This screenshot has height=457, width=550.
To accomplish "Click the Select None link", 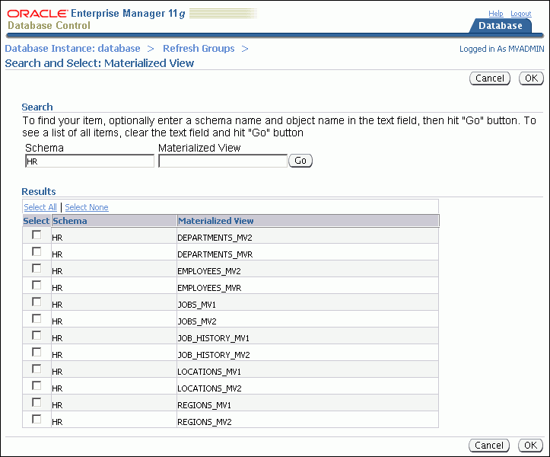I will click(x=87, y=207).
